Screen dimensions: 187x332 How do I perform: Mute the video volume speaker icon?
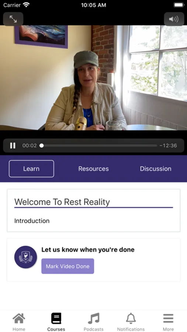174,19
